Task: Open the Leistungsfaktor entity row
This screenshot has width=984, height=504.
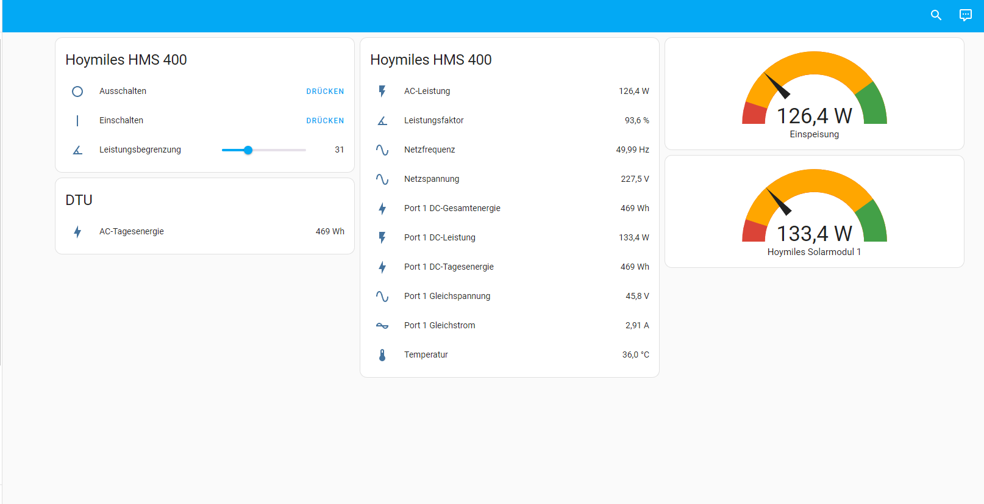Action: [x=510, y=121]
